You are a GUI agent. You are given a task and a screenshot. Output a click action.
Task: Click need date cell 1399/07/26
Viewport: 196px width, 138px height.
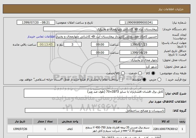pyautogui.click(x=20, y=129)
